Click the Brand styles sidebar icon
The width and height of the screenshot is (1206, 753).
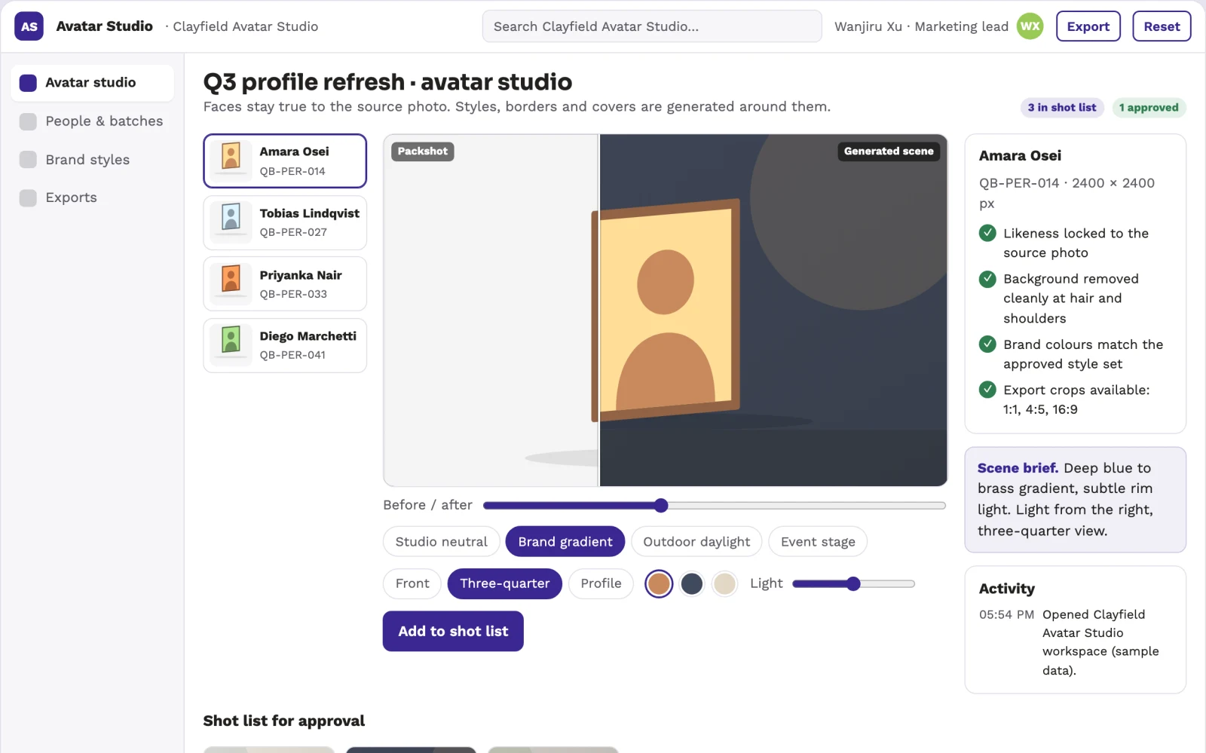pyautogui.click(x=28, y=160)
